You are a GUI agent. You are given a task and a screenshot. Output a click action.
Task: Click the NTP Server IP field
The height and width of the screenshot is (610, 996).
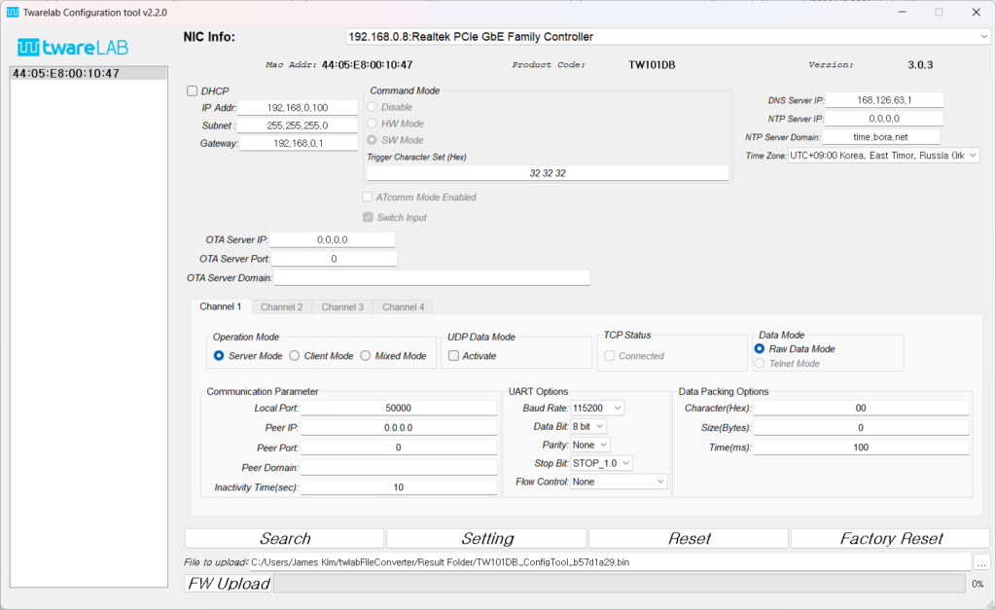[884, 118]
